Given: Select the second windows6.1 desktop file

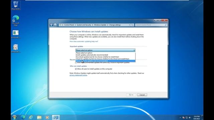Looking at the screenshot, I should (16, 49).
